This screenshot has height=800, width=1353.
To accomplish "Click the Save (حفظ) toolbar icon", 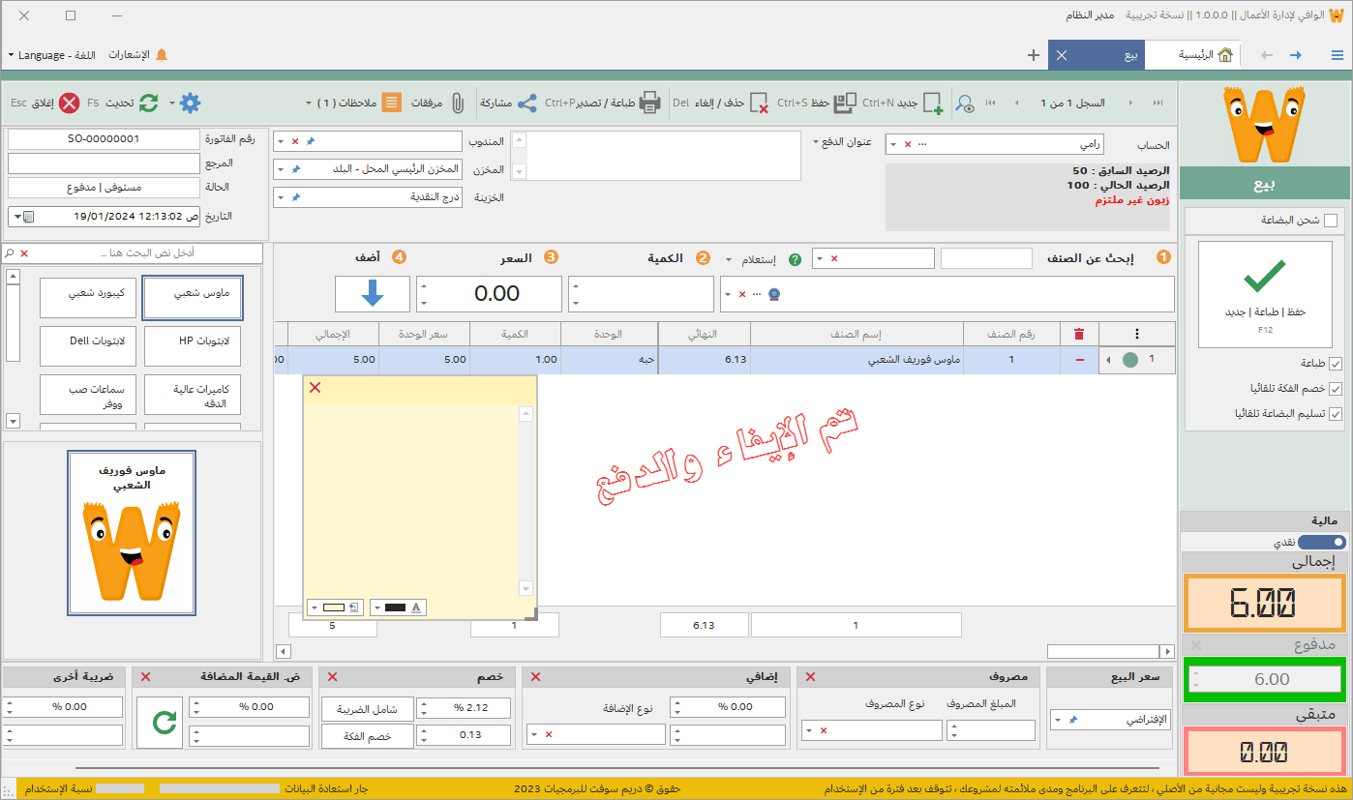I will click(x=845, y=104).
